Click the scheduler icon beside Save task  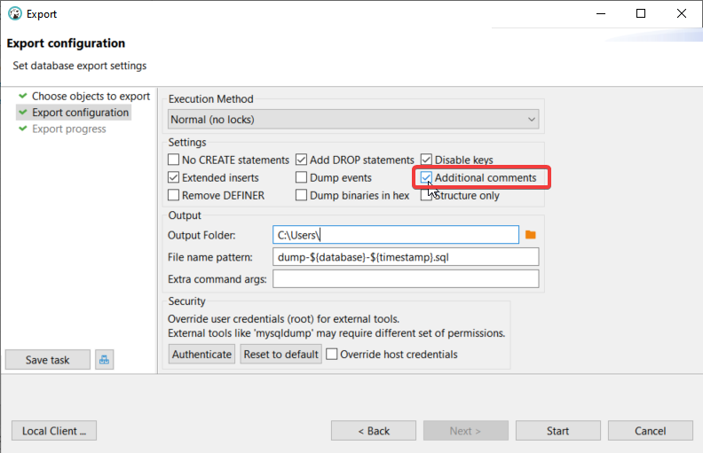(105, 359)
